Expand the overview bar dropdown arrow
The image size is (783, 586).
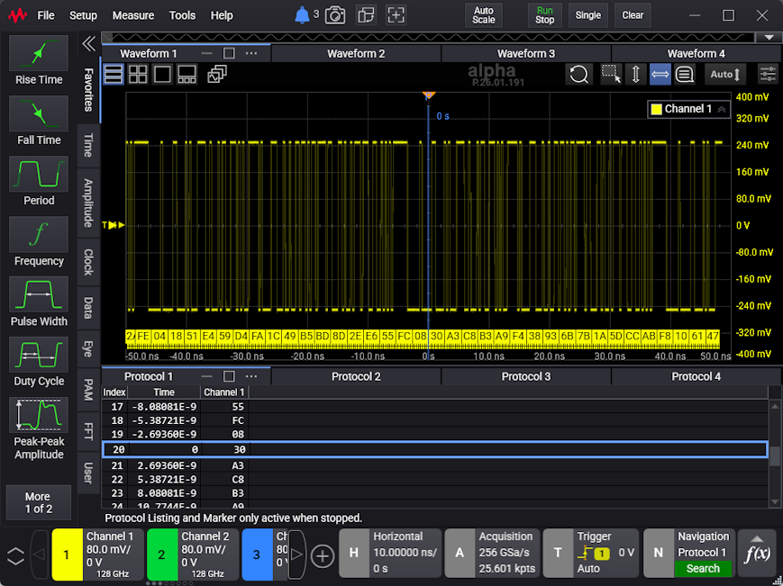point(769,38)
